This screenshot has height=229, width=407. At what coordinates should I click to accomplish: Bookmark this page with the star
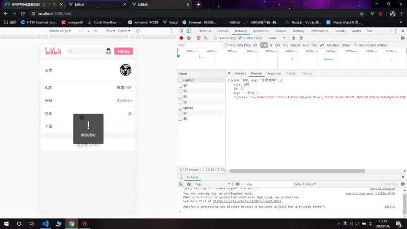pyautogui.click(x=362, y=14)
